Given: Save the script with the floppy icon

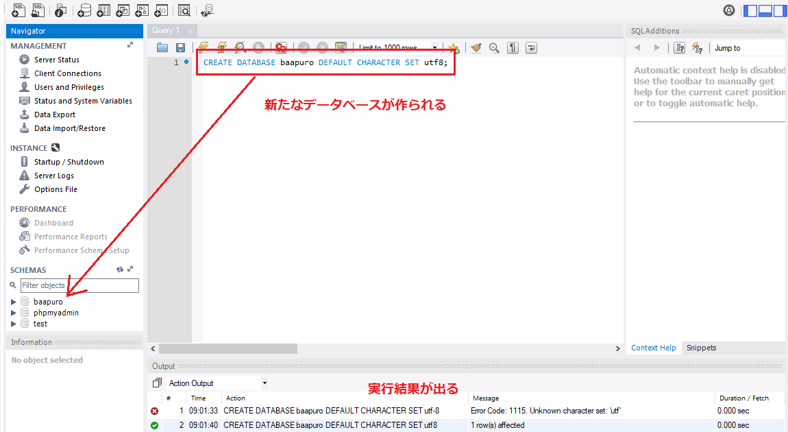Looking at the screenshot, I should point(180,48).
